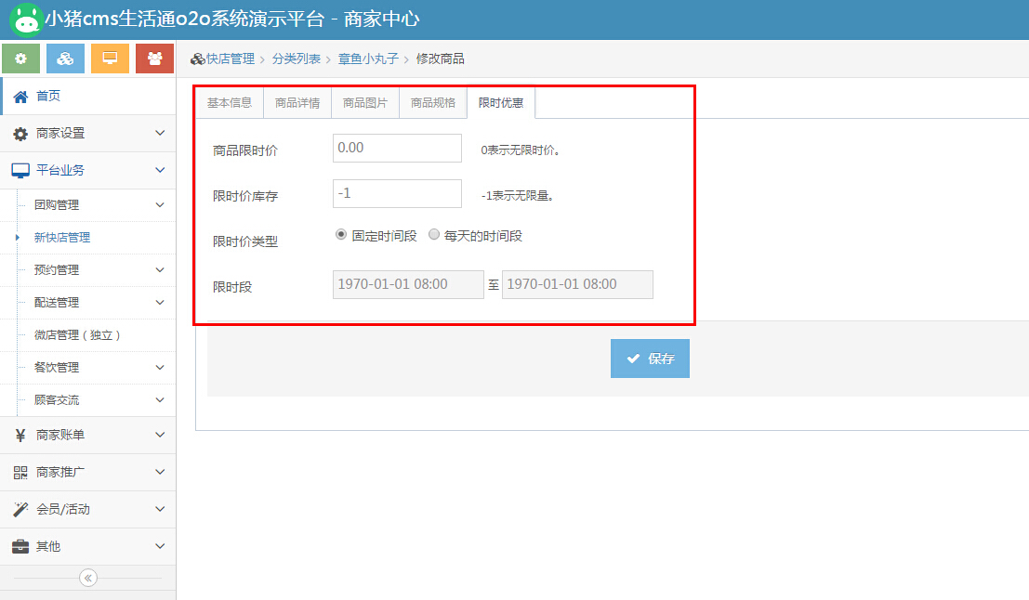The image size is (1029, 600).
Task: Select the 固定时间段 radio button
Action: [x=340, y=235]
